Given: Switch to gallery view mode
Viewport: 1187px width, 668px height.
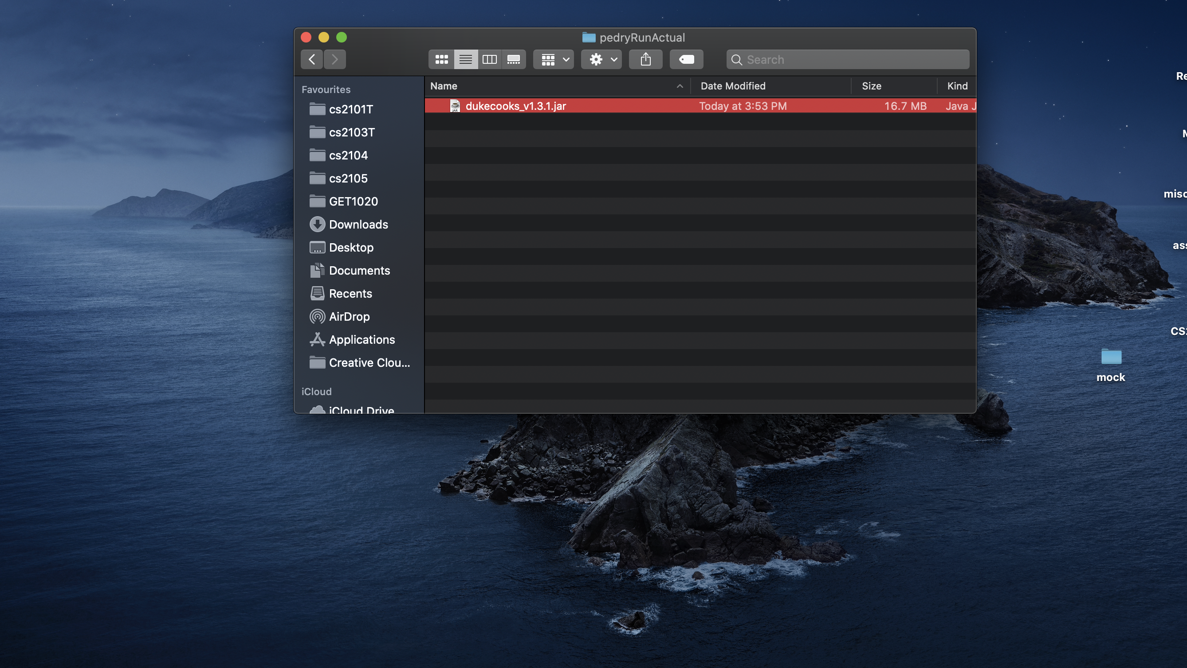Looking at the screenshot, I should click(x=513, y=59).
